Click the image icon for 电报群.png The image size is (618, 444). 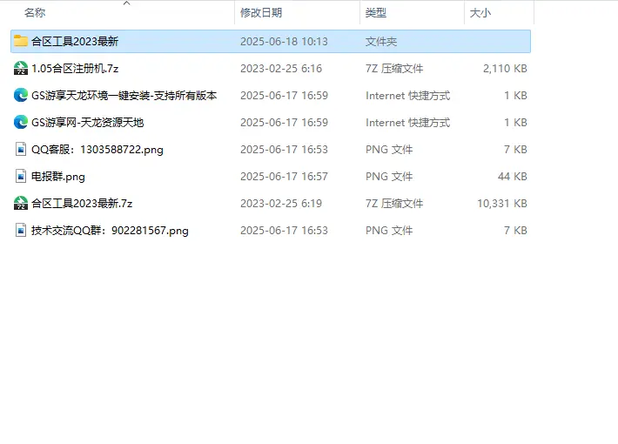pyautogui.click(x=20, y=176)
